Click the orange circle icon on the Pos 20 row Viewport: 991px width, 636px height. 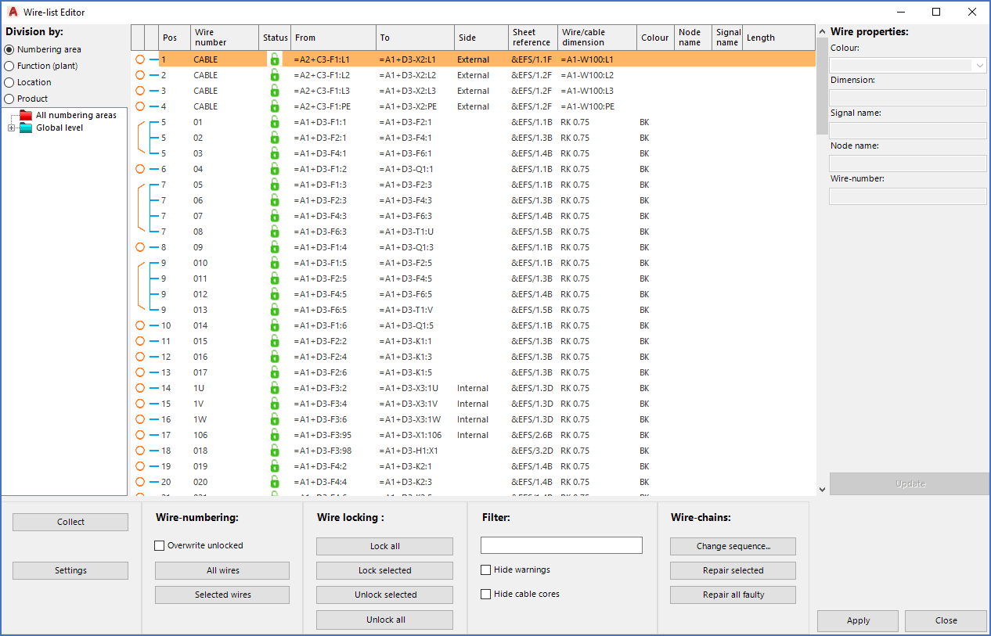[x=141, y=482]
